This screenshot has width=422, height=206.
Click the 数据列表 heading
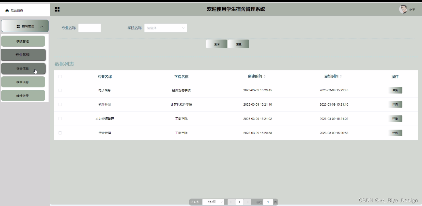tap(64, 64)
